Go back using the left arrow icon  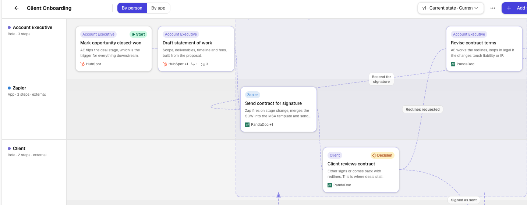16,8
